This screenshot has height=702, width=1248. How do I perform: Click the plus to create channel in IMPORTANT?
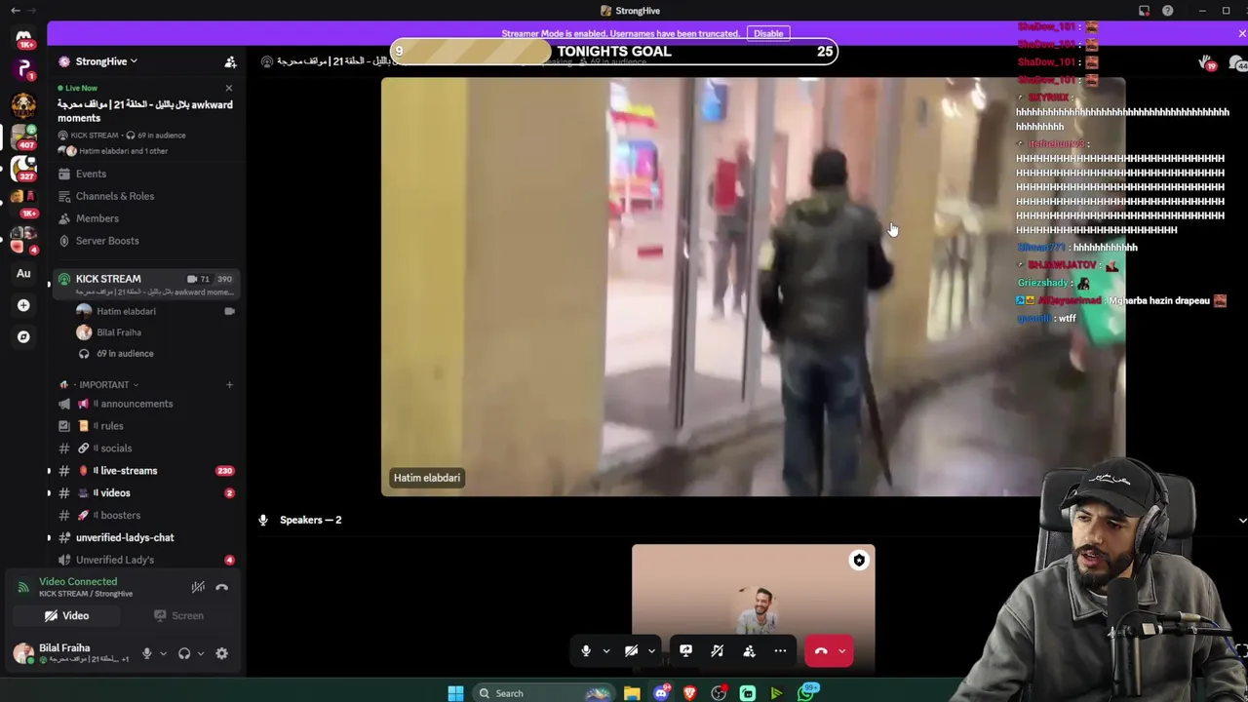point(229,385)
